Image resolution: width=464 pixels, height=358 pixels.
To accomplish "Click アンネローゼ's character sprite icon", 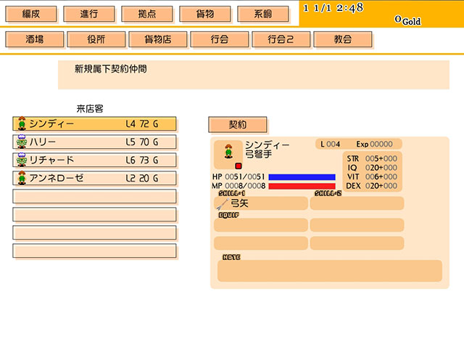I will [22, 178].
